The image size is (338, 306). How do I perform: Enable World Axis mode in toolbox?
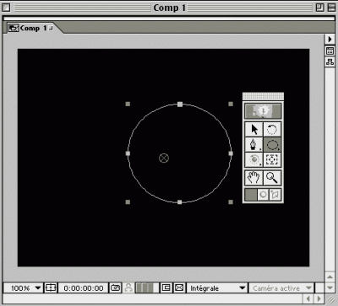tap(263, 195)
